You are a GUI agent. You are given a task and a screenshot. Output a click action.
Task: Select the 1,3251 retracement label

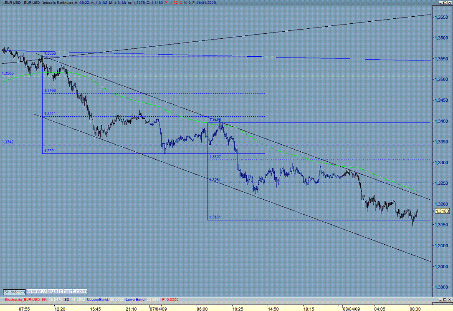tap(215, 180)
